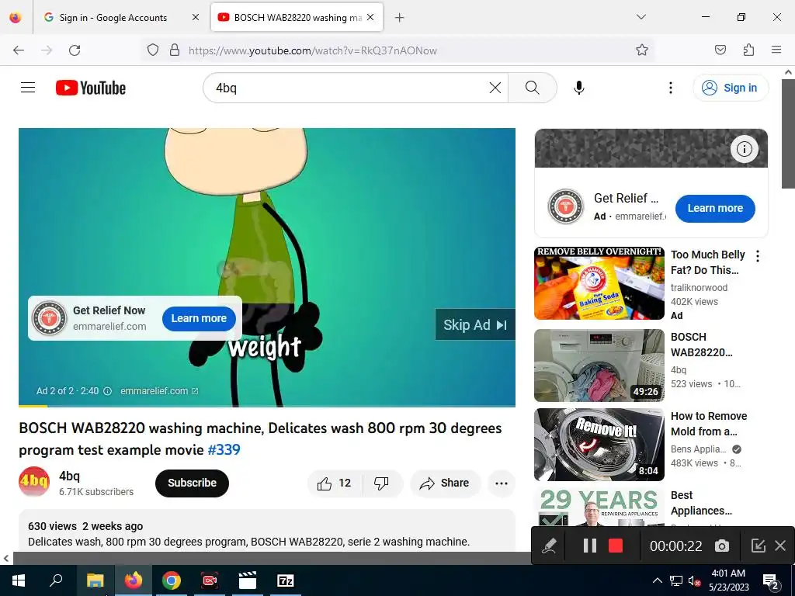Go to the YouTube home logo
Image resolution: width=795 pixels, height=596 pixels.
(x=91, y=88)
